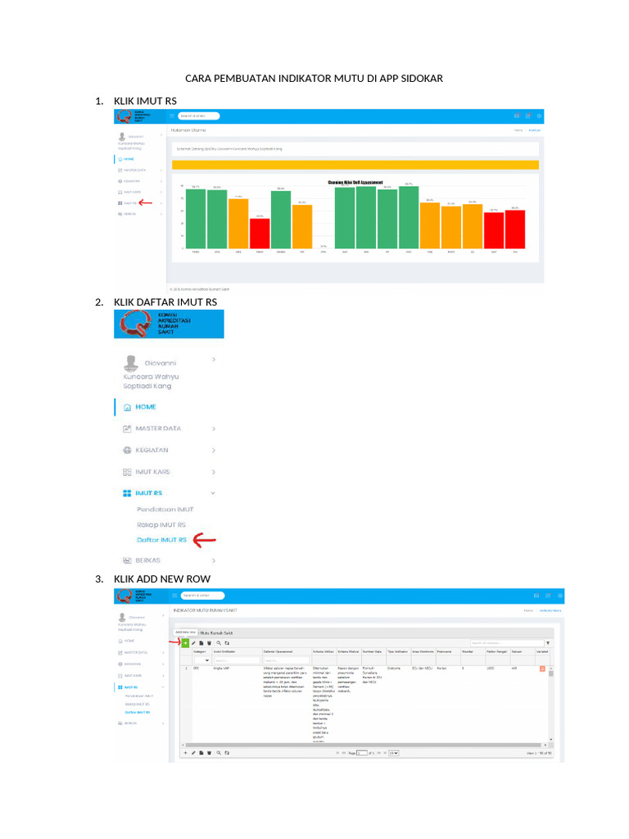
Task: Click the search field in the step 3 header
Action: tap(203, 596)
